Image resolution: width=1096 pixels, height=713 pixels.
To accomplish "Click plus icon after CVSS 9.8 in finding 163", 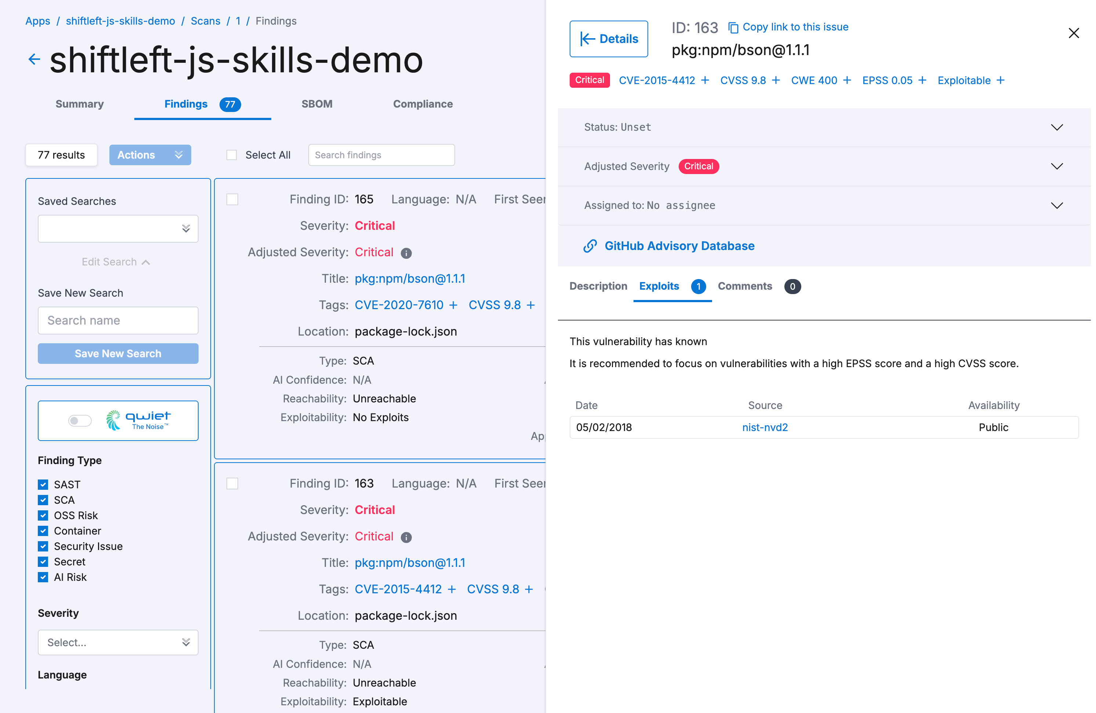I will [529, 590].
